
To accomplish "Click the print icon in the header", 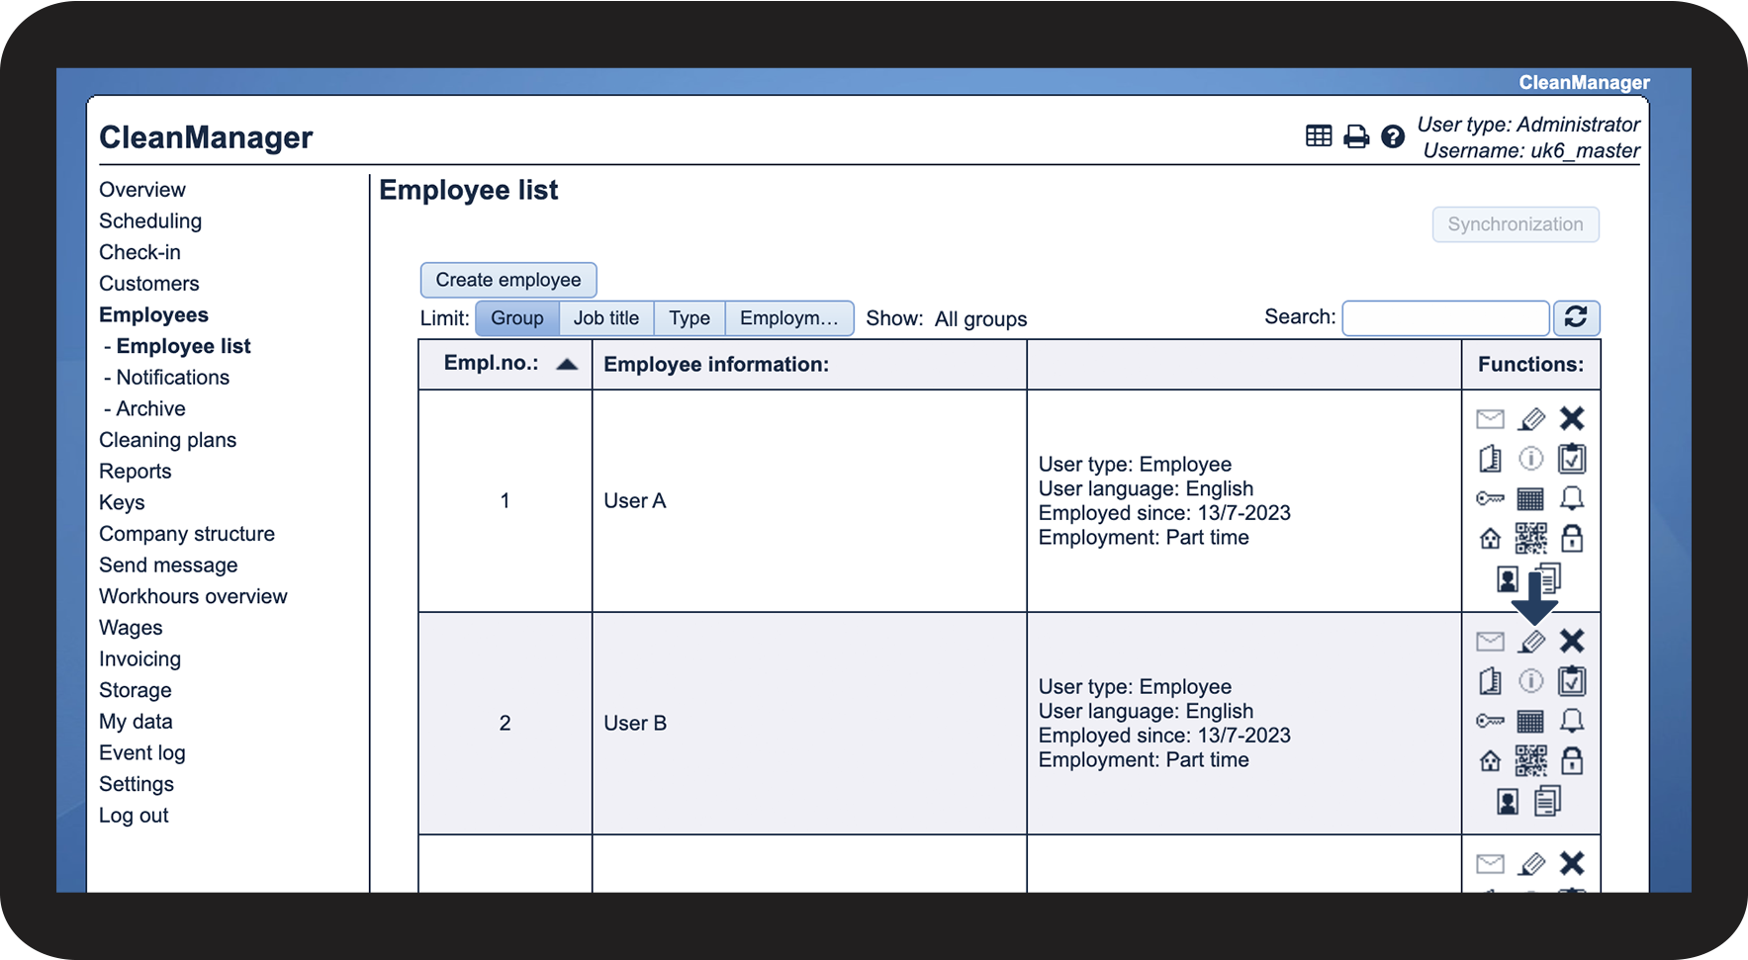I will pyautogui.click(x=1356, y=136).
